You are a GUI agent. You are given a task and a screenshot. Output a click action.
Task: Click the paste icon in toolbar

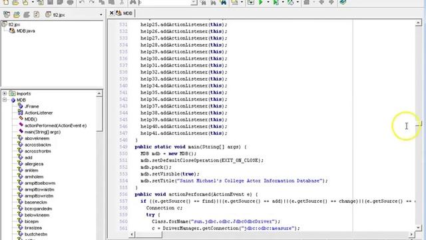[x=111, y=3]
